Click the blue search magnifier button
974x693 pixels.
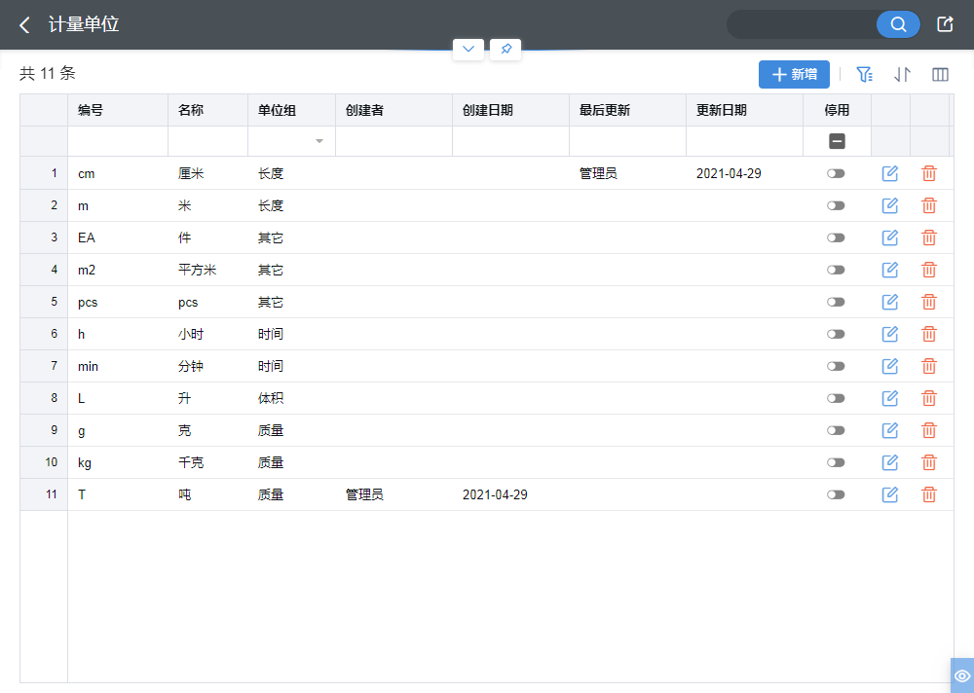[x=898, y=24]
